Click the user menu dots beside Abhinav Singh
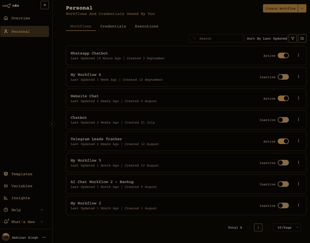The width and height of the screenshot is (310, 243). (x=44, y=237)
